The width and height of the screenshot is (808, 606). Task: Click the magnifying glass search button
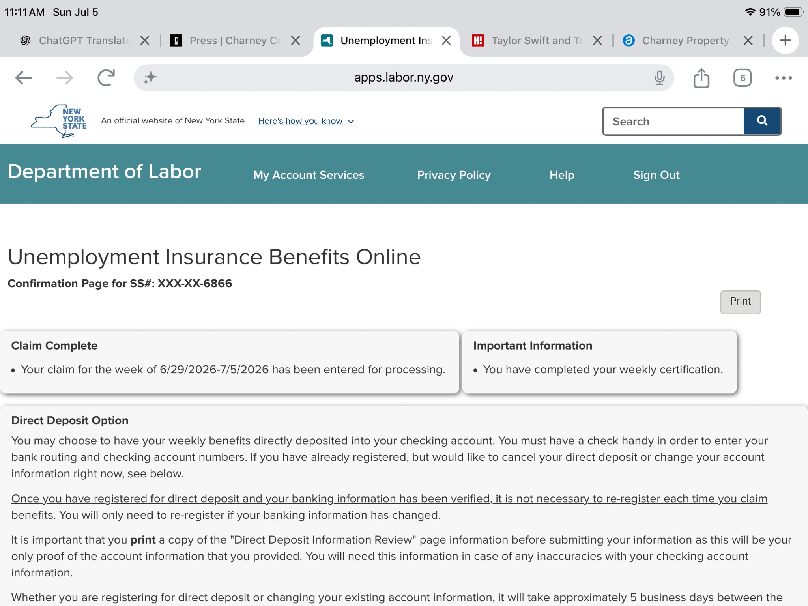[762, 121]
